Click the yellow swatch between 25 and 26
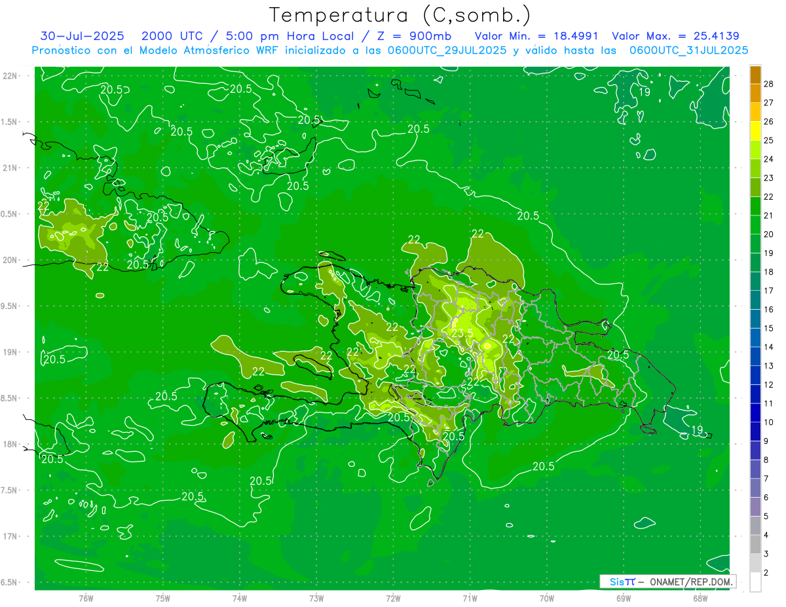Image resolution: width=786 pixels, height=607 pixels. coord(755,131)
